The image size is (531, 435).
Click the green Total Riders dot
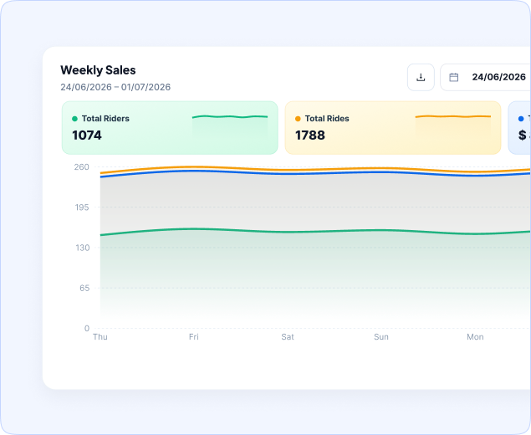[x=74, y=119]
